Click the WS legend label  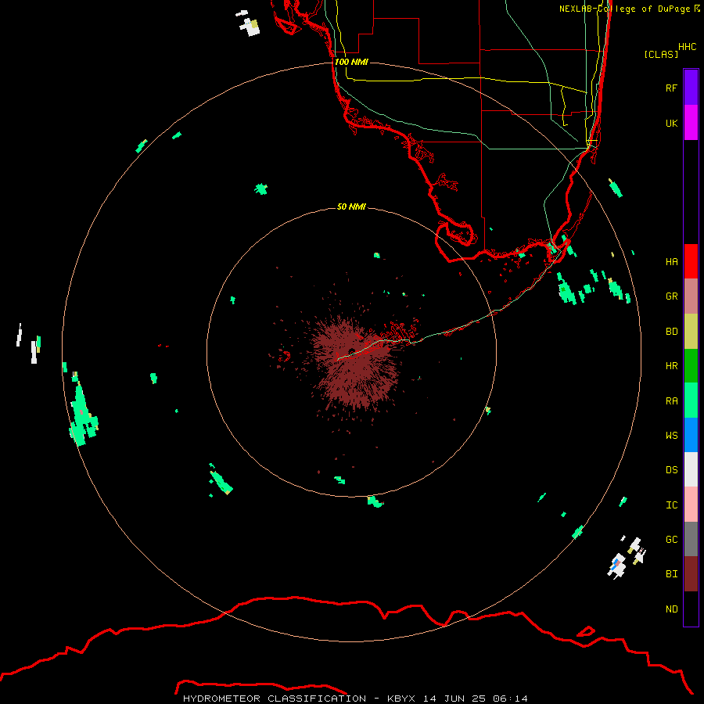pyautogui.click(x=671, y=435)
